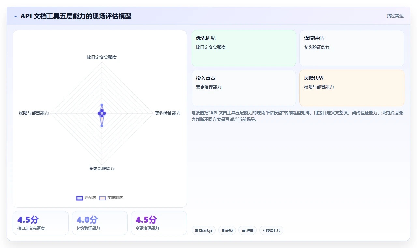The width and height of the screenshot is (417, 248).
Task: Click the 4.5分 变更治理能力 score card
Action: (159, 223)
